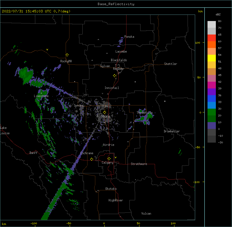Click the Sundre town label
The image size is (232, 227).
(79, 105)
